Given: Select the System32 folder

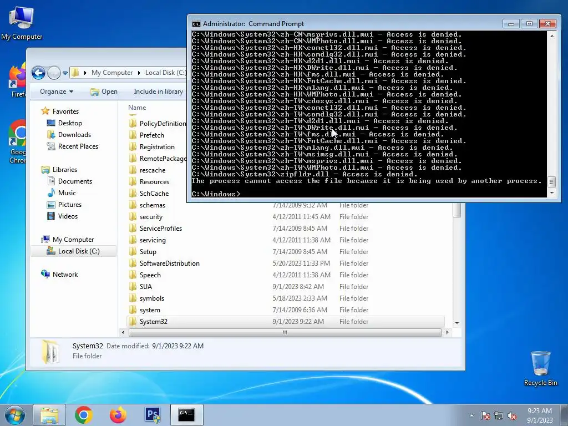Looking at the screenshot, I should 286,322.
